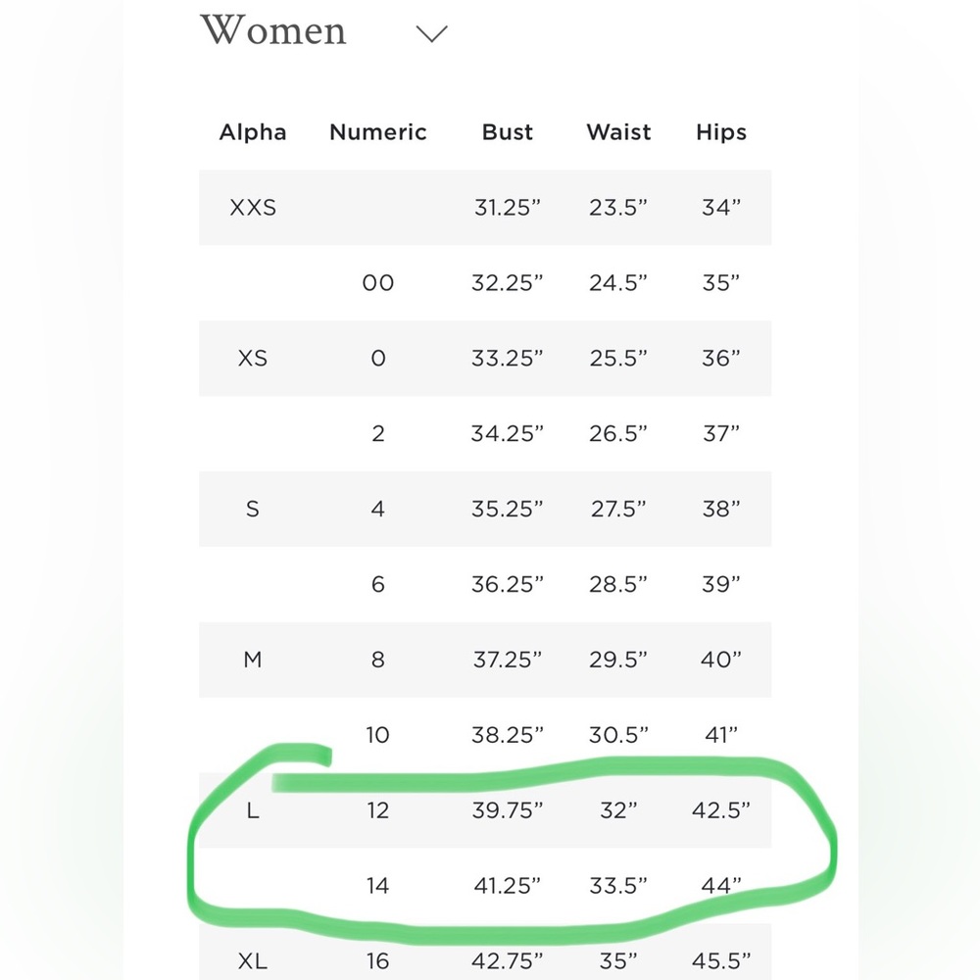Click the 31.25" bust measurement
Viewport: 980px width, 980px height.
508,208
